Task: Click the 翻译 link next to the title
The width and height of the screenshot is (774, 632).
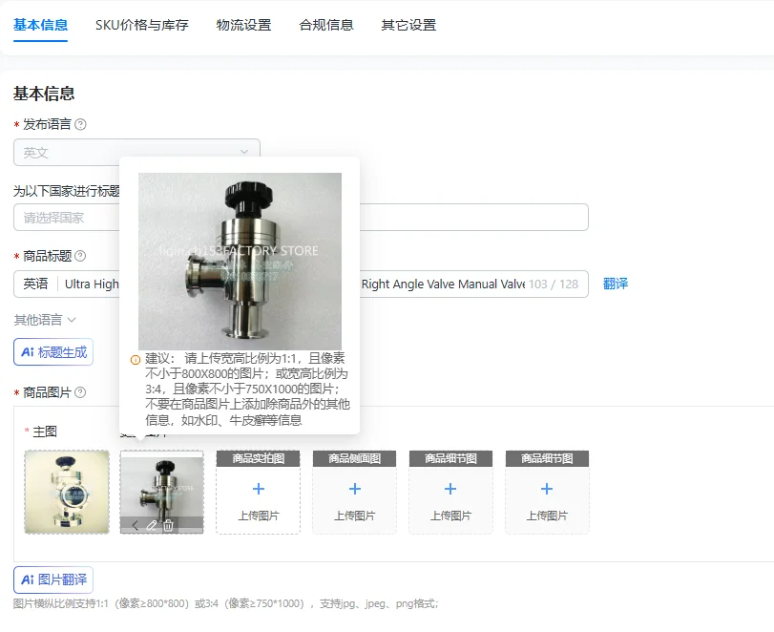Action: click(x=616, y=284)
